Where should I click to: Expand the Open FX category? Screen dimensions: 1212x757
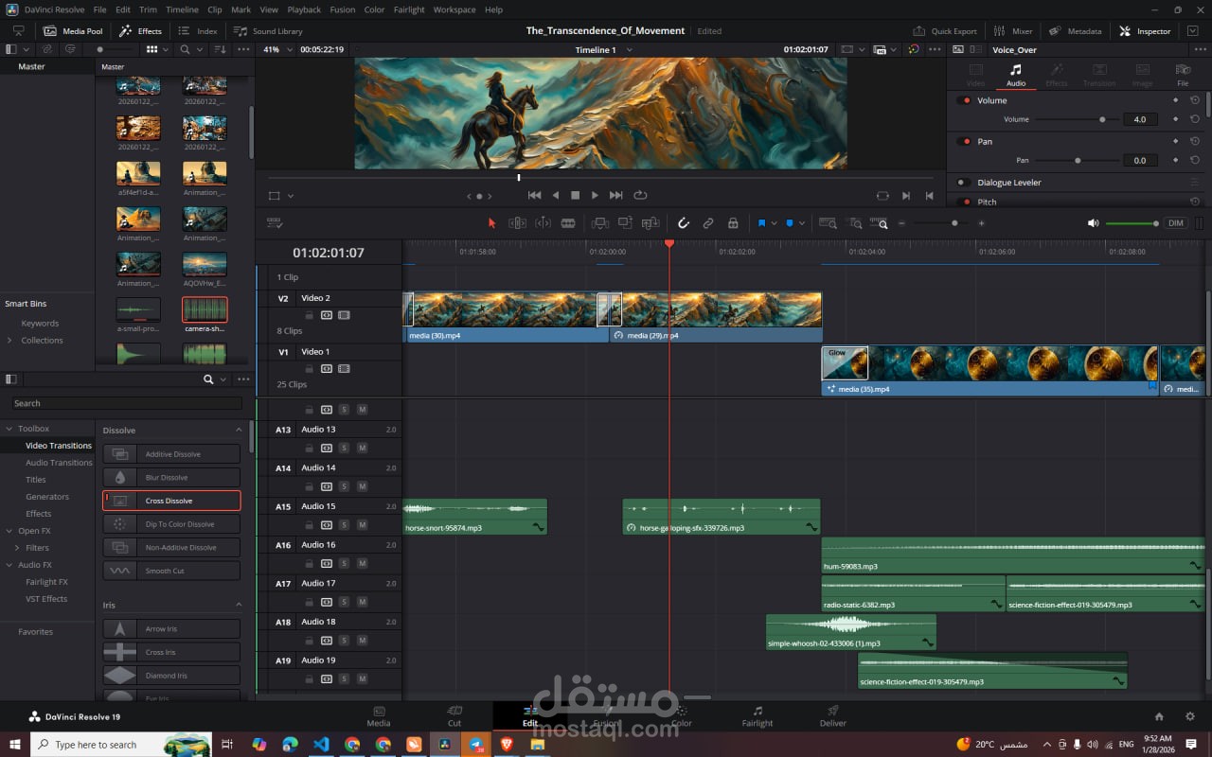[x=10, y=531]
